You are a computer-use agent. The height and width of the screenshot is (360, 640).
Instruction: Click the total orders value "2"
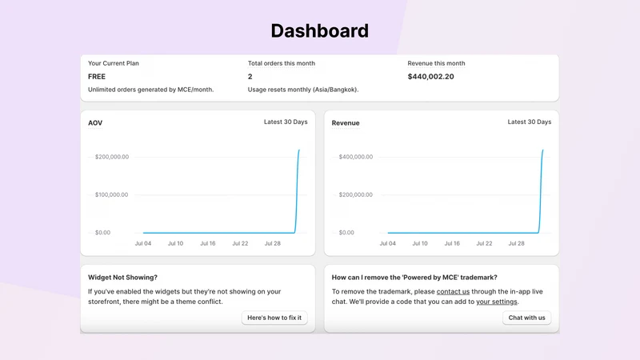(250, 76)
